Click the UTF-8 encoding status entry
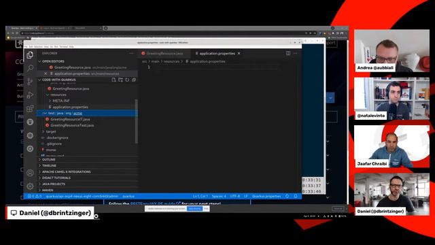435x245 pixels. tap(235, 196)
